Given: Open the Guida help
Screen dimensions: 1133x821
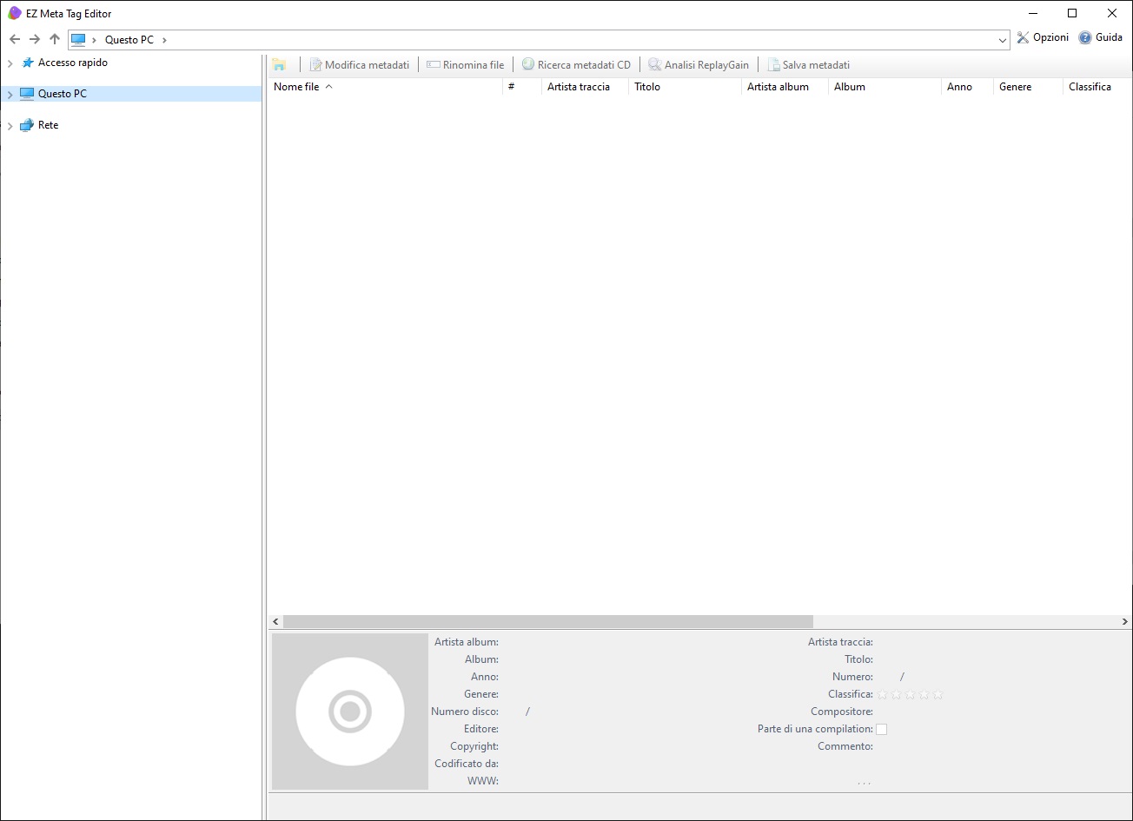Looking at the screenshot, I should (x=1101, y=37).
